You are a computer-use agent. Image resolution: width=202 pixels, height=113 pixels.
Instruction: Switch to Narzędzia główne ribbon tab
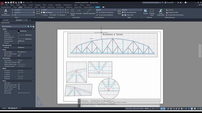(6, 7)
